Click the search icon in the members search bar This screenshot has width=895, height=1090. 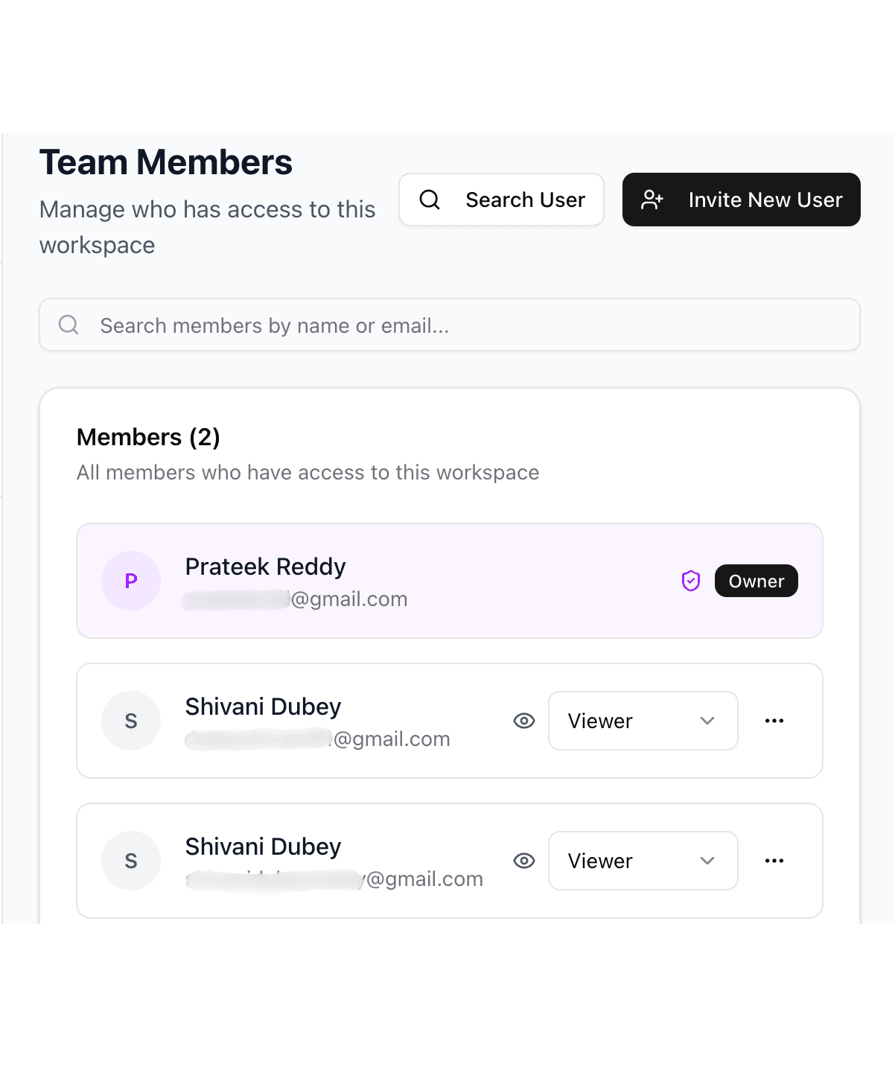(69, 325)
